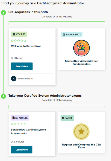111x161 pixels.
Task: Click the document icon in KB ARTICLE tag
Action: point(13,118)
